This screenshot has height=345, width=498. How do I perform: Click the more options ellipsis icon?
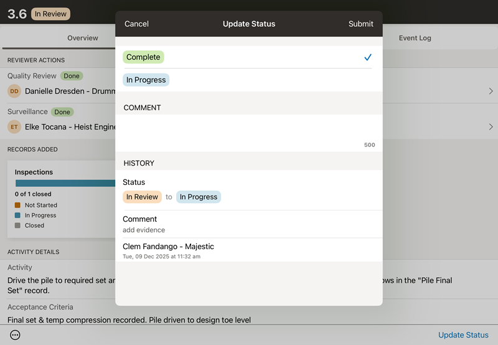point(16,335)
